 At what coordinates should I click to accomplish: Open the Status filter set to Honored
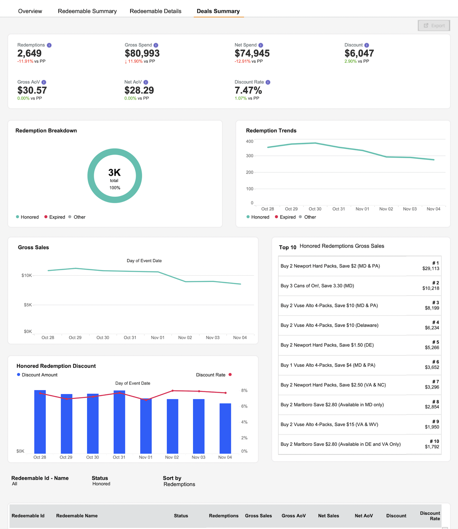101,481
